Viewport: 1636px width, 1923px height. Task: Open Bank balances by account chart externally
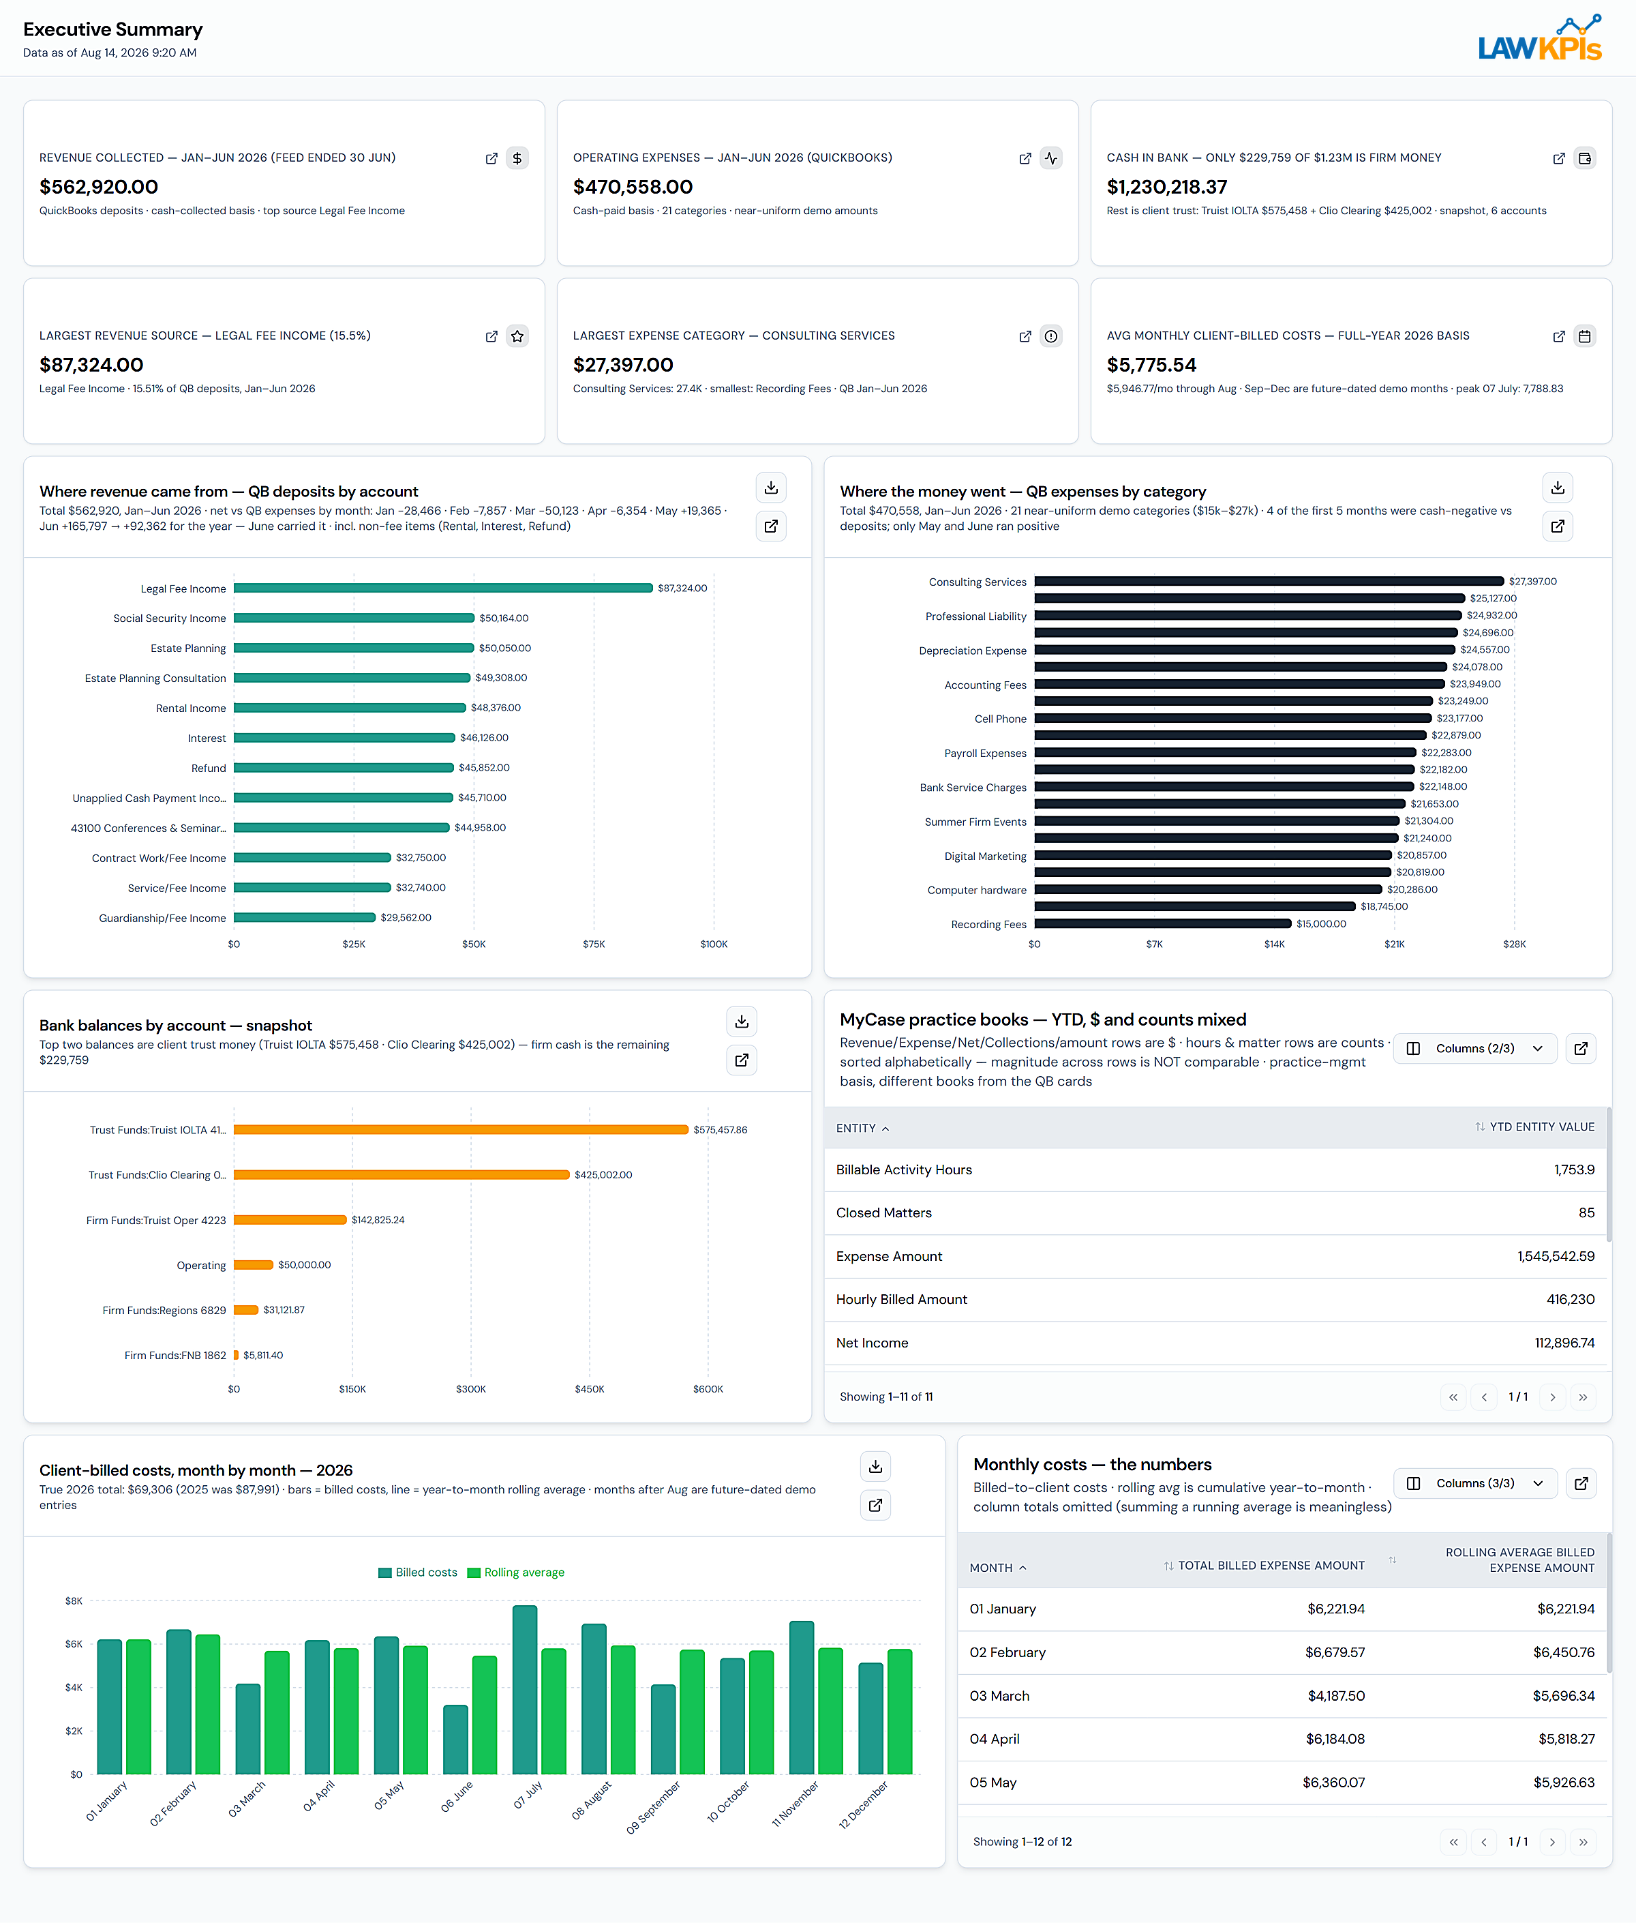pyautogui.click(x=742, y=1060)
